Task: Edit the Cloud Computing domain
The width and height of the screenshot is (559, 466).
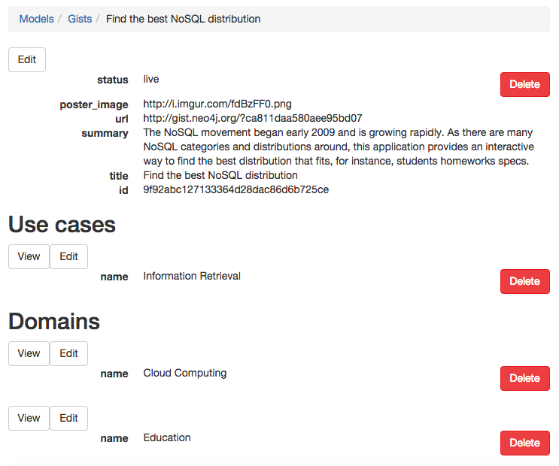Action: point(68,353)
